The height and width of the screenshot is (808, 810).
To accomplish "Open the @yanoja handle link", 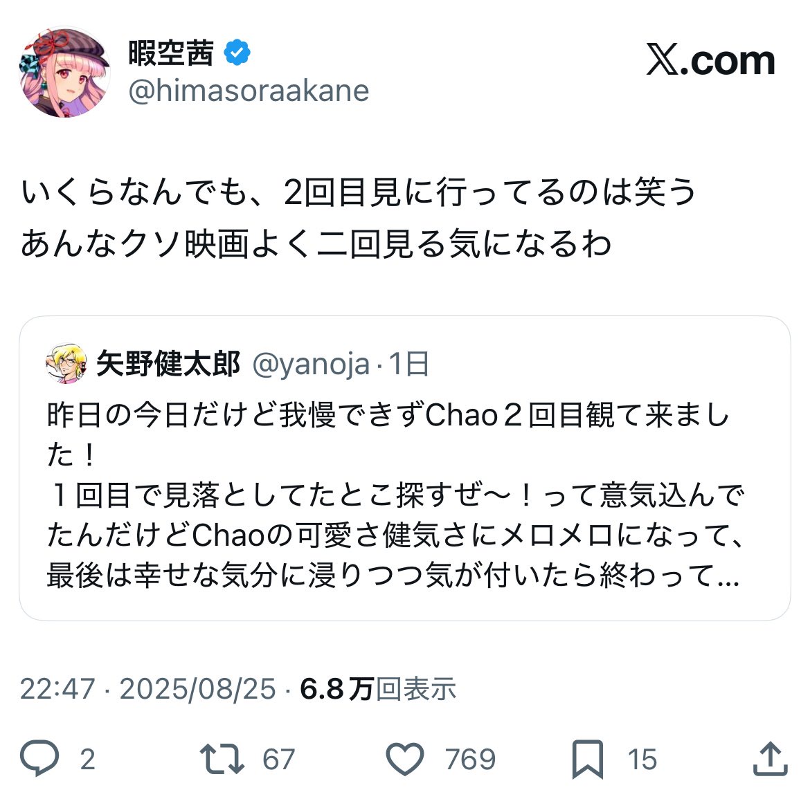I will tap(311, 364).
